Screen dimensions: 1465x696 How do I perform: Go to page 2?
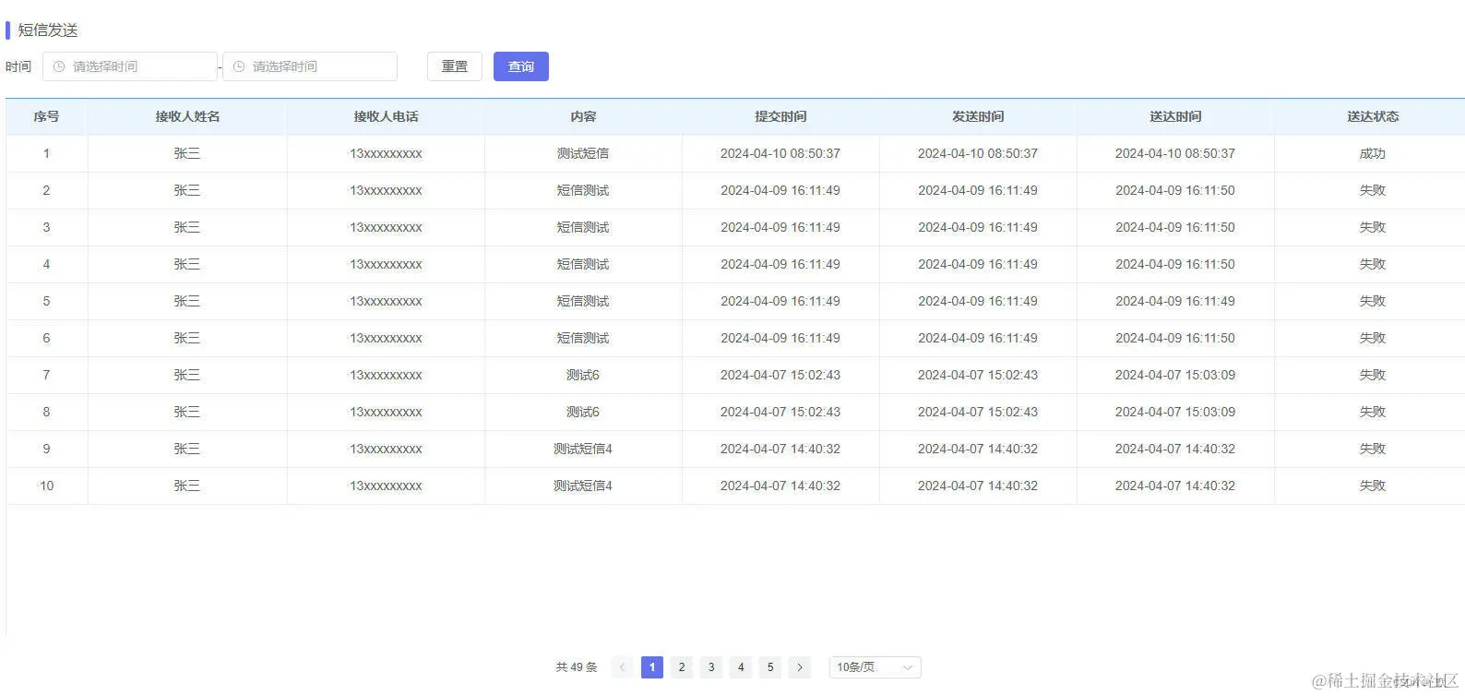point(682,667)
